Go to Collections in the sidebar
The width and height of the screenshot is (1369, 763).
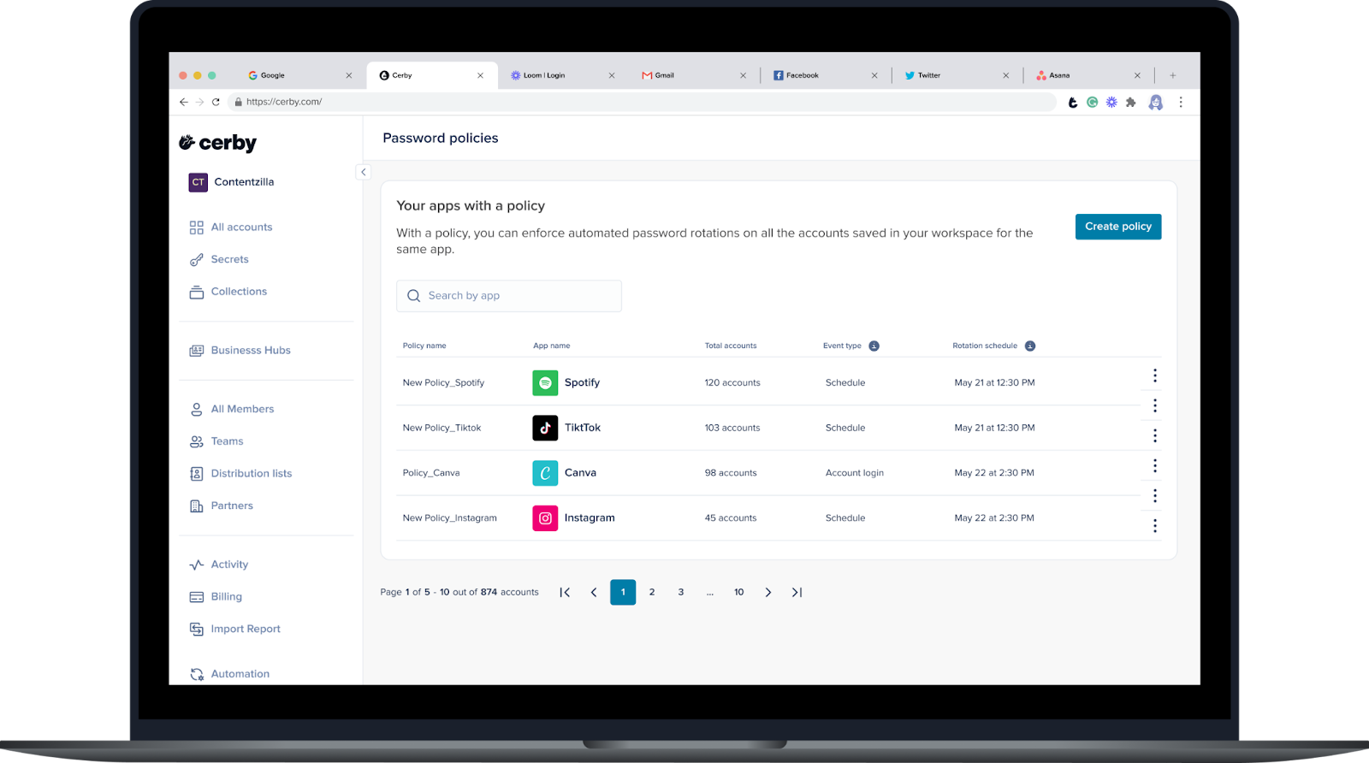(x=228, y=292)
